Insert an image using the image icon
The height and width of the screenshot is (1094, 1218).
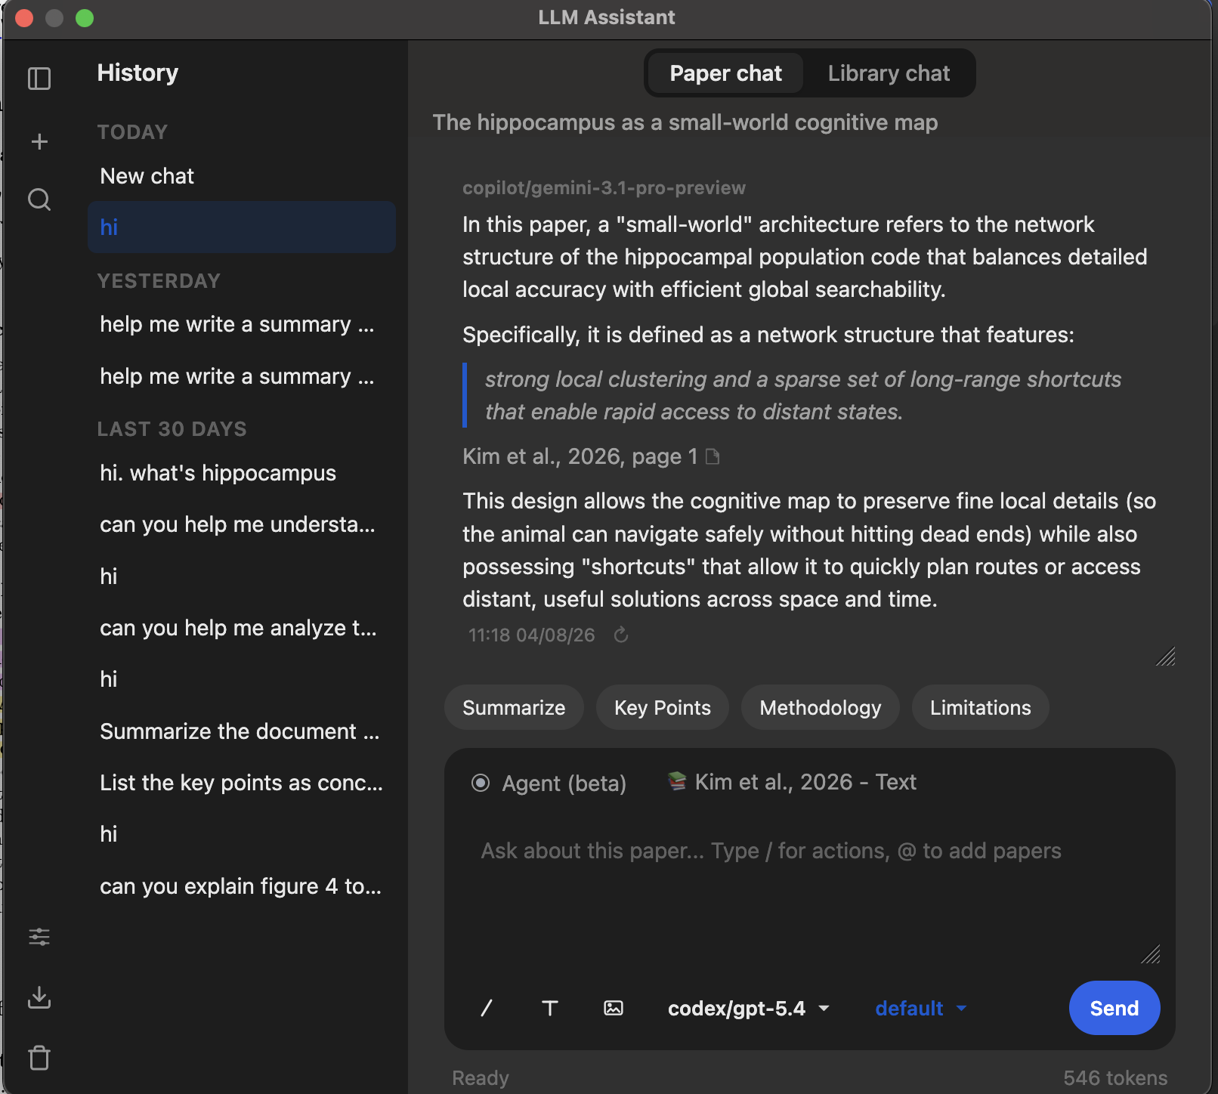[614, 1008]
